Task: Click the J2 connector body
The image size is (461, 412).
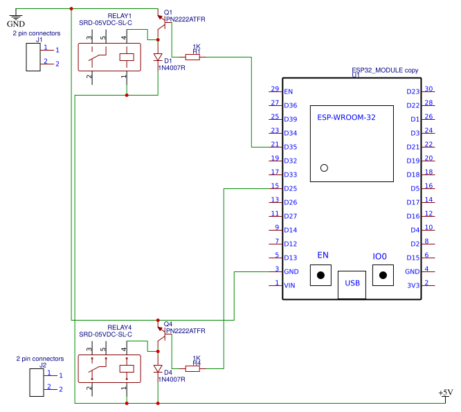Action: click(37, 382)
